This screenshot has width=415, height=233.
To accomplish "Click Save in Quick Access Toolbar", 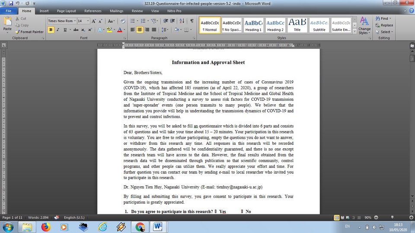I will [x=11, y=3].
